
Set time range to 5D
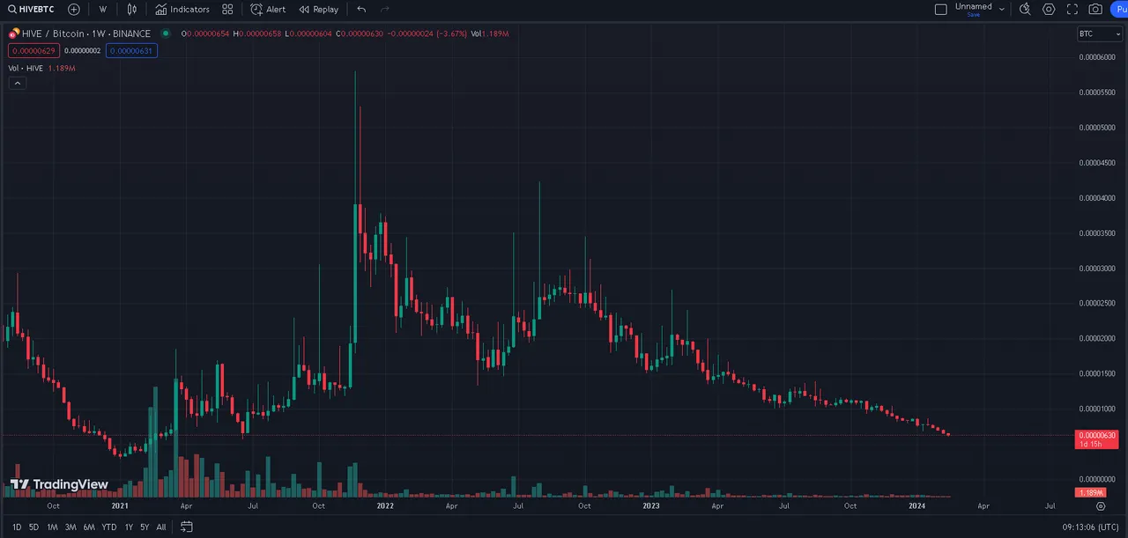[x=33, y=527]
